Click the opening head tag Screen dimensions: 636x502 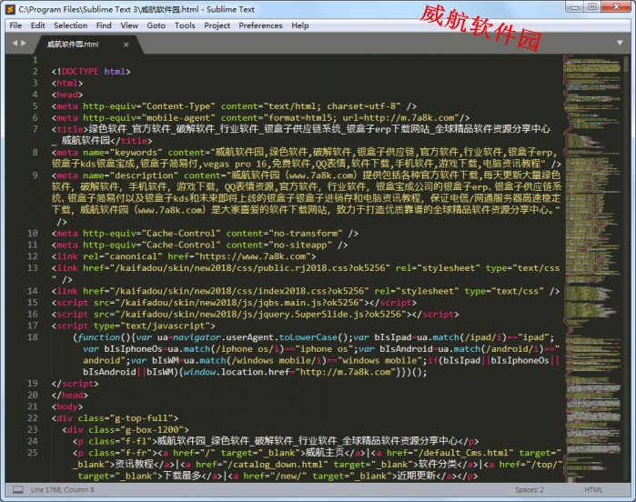click(x=67, y=95)
